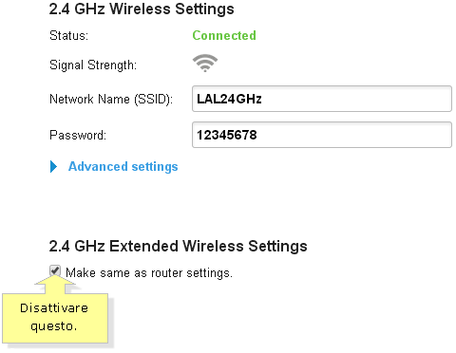Click the word questo in yellow note
The image size is (456, 353).
[54, 326]
